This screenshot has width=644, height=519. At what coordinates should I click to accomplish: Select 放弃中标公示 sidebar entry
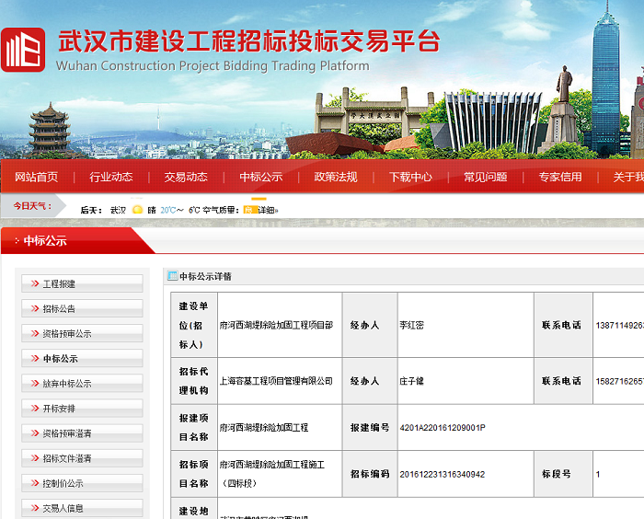click(67, 384)
